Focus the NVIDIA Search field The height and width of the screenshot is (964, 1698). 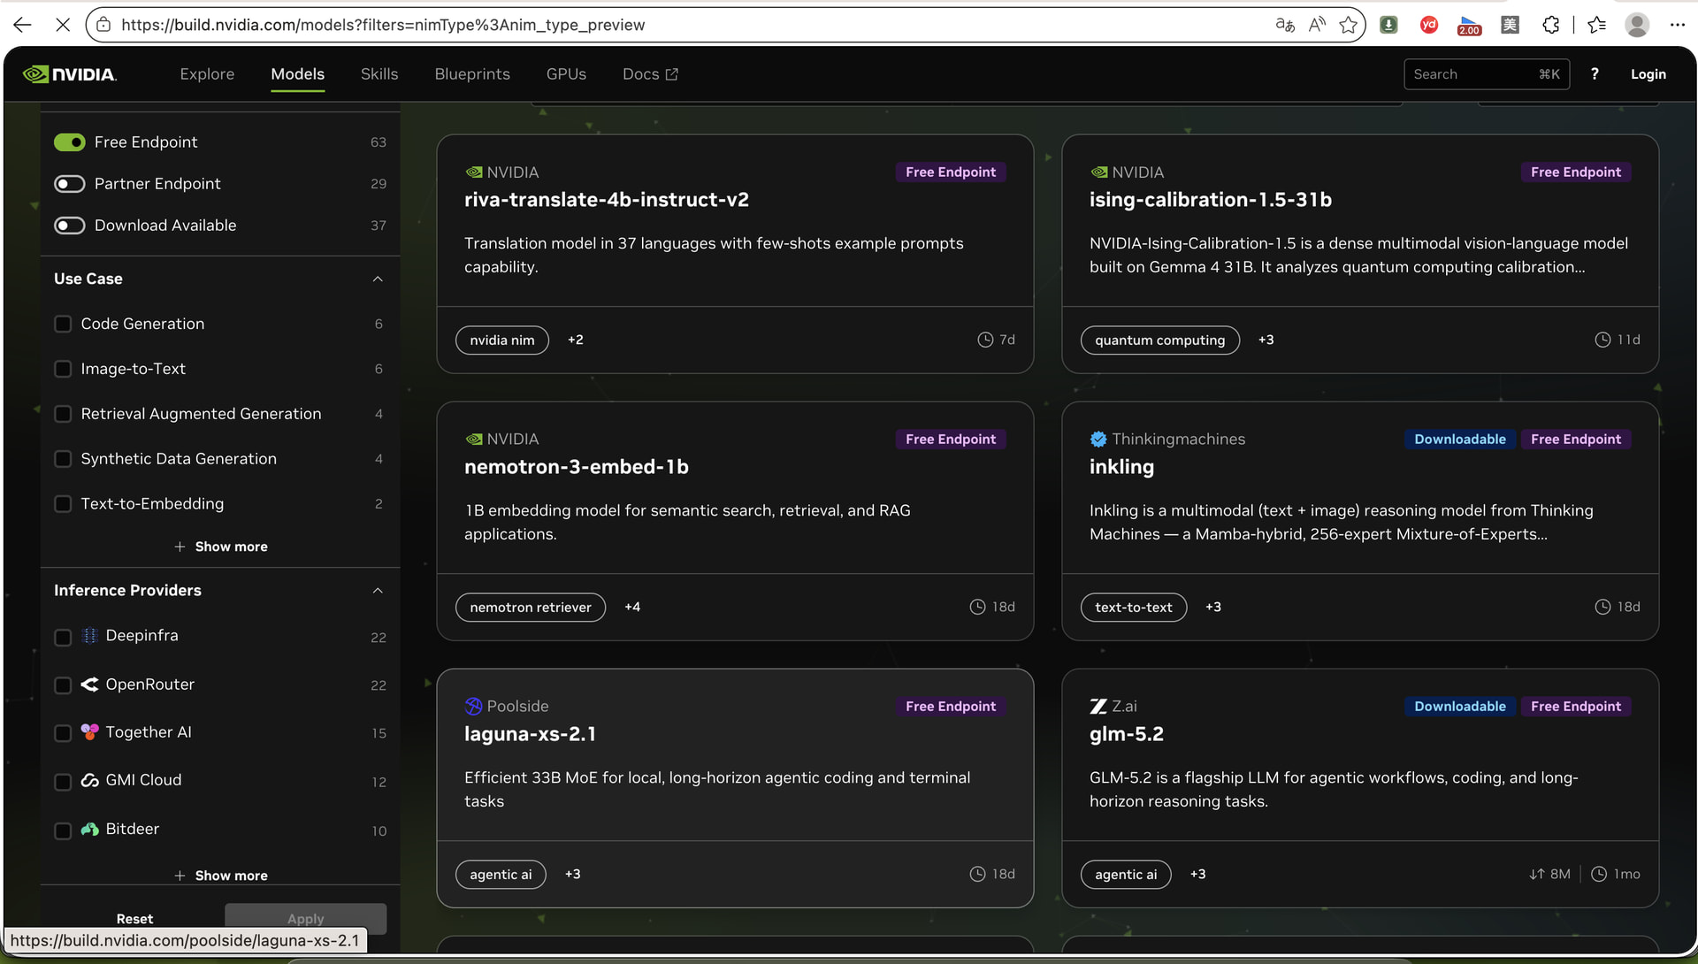click(x=1487, y=74)
